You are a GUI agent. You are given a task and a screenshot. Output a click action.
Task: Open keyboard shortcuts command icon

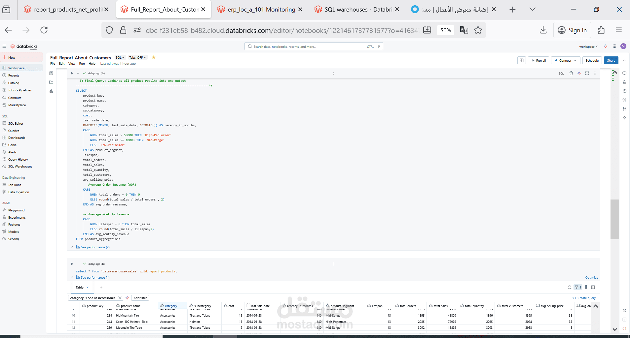pos(624,311)
